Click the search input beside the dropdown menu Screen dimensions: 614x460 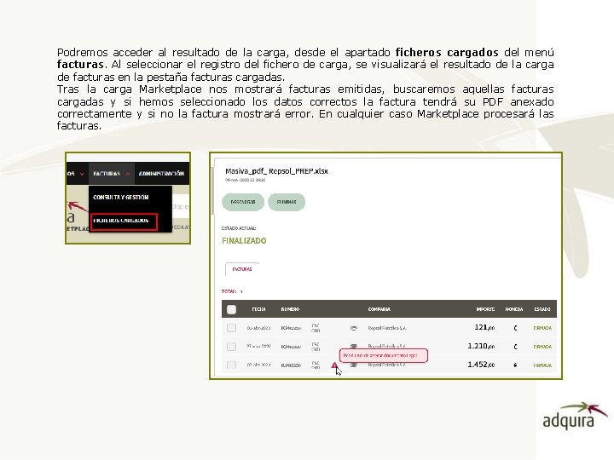click(181, 206)
